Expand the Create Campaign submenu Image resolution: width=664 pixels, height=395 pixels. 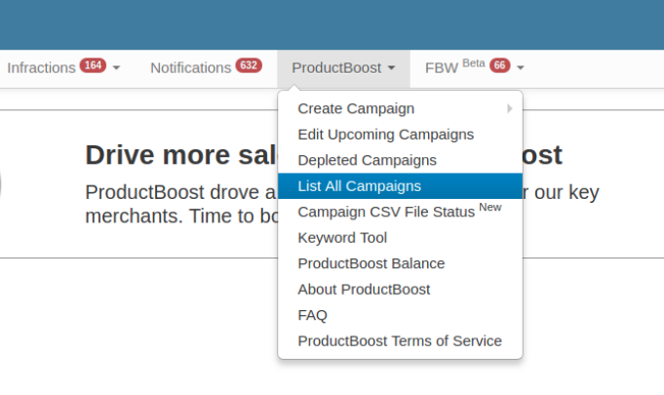[356, 108]
